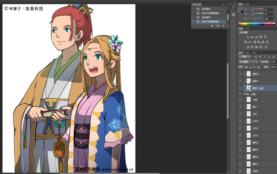The height and width of the screenshot is (174, 277).
Task: Add a Threshold adjustment layer
Action: [257, 47]
